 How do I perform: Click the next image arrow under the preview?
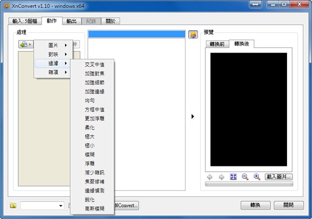coord(222,177)
